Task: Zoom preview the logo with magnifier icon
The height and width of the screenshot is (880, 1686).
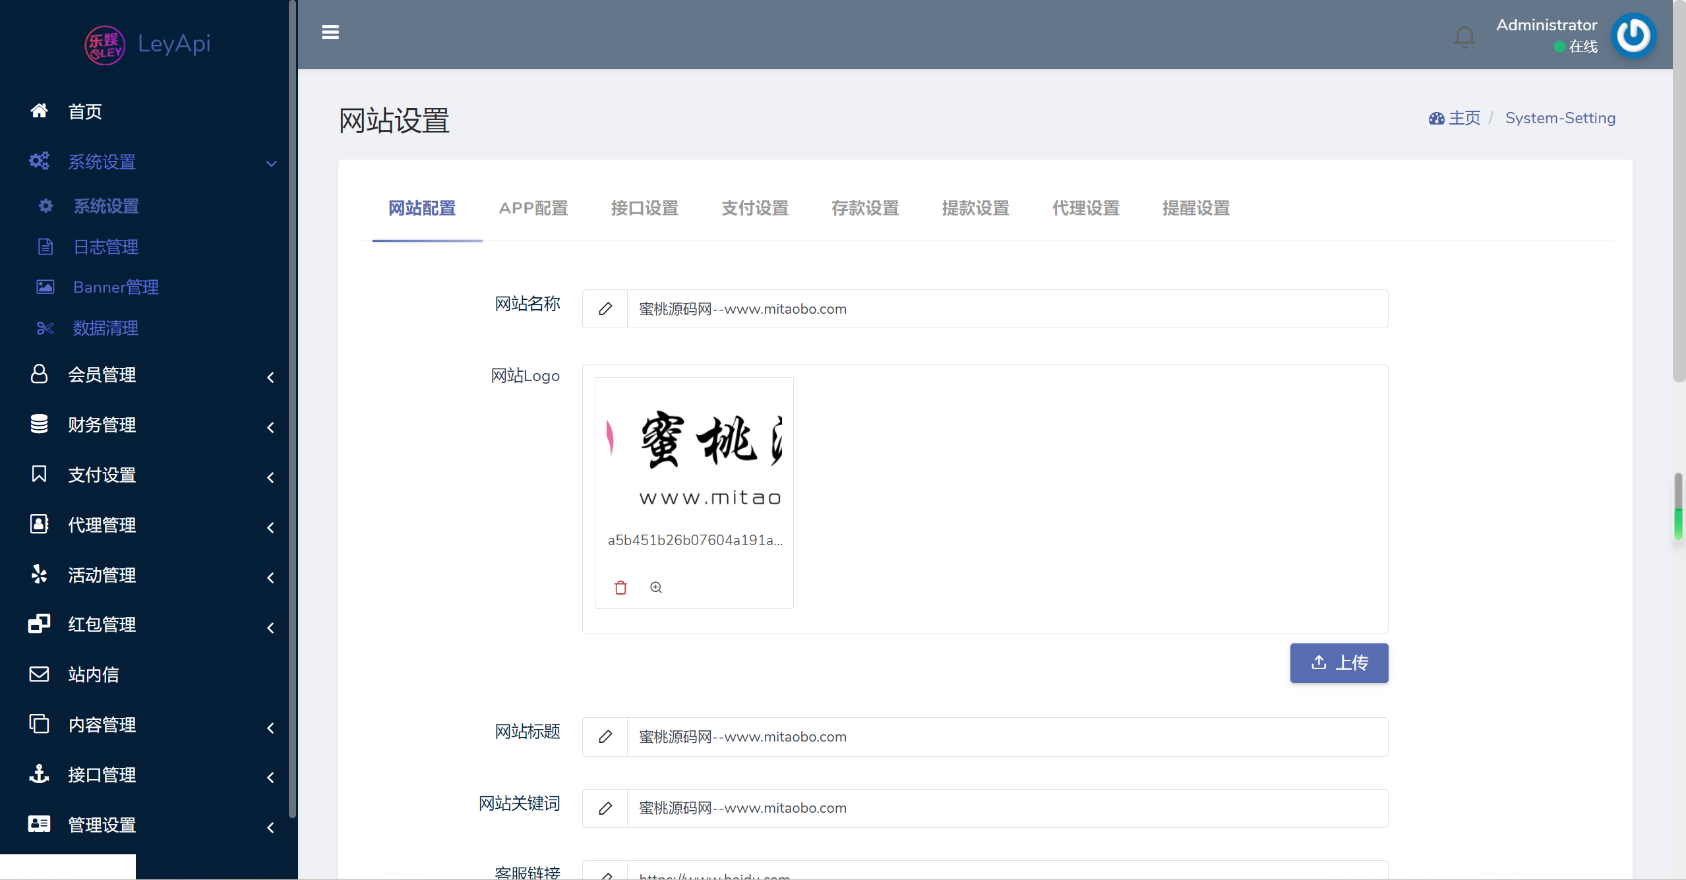Action: pyautogui.click(x=656, y=587)
